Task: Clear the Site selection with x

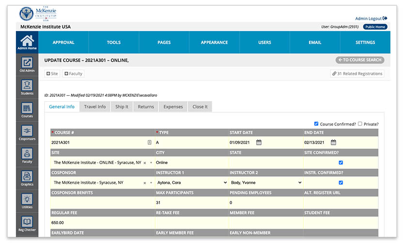Action: click(x=145, y=163)
